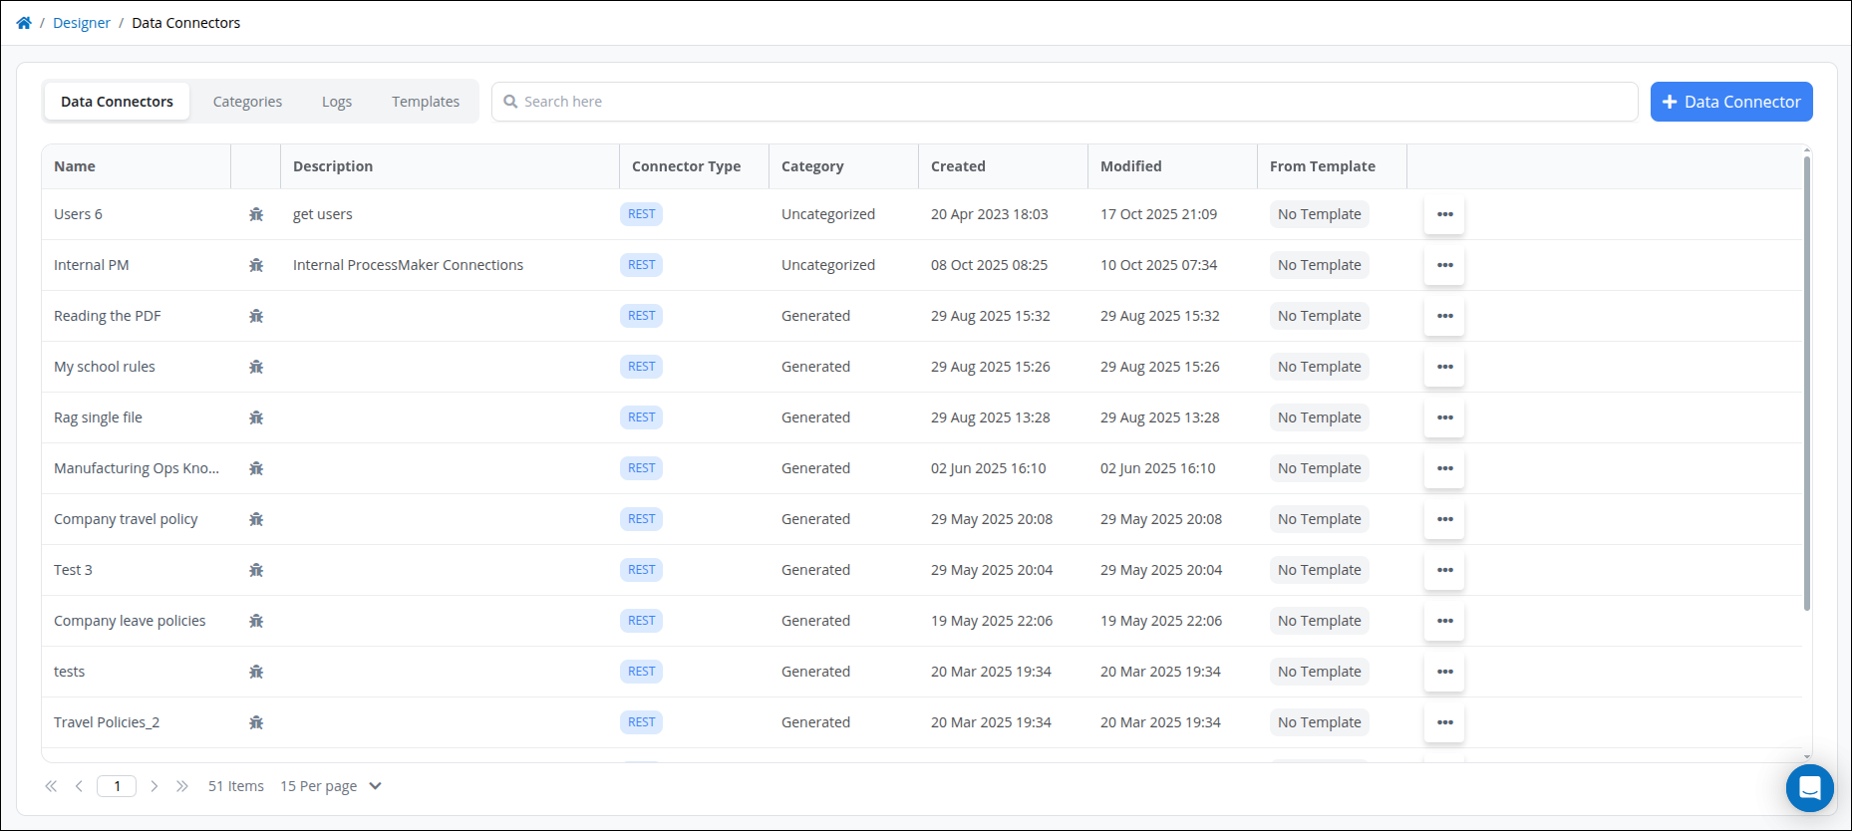The width and height of the screenshot is (1852, 831).
Task: Jump to the last page arrow
Action: (182, 786)
